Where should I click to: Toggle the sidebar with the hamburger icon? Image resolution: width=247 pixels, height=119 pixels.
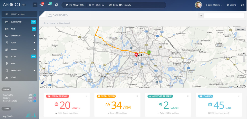(35, 5)
